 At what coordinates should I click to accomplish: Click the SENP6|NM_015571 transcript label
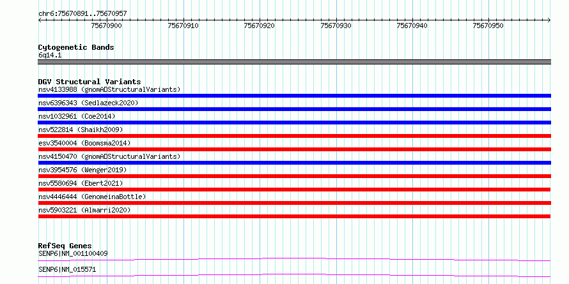[67, 270]
